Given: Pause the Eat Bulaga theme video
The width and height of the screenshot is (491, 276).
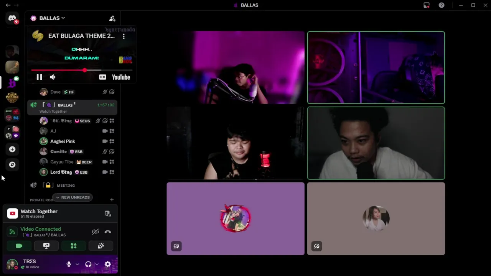Looking at the screenshot, I should [x=39, y=77].
